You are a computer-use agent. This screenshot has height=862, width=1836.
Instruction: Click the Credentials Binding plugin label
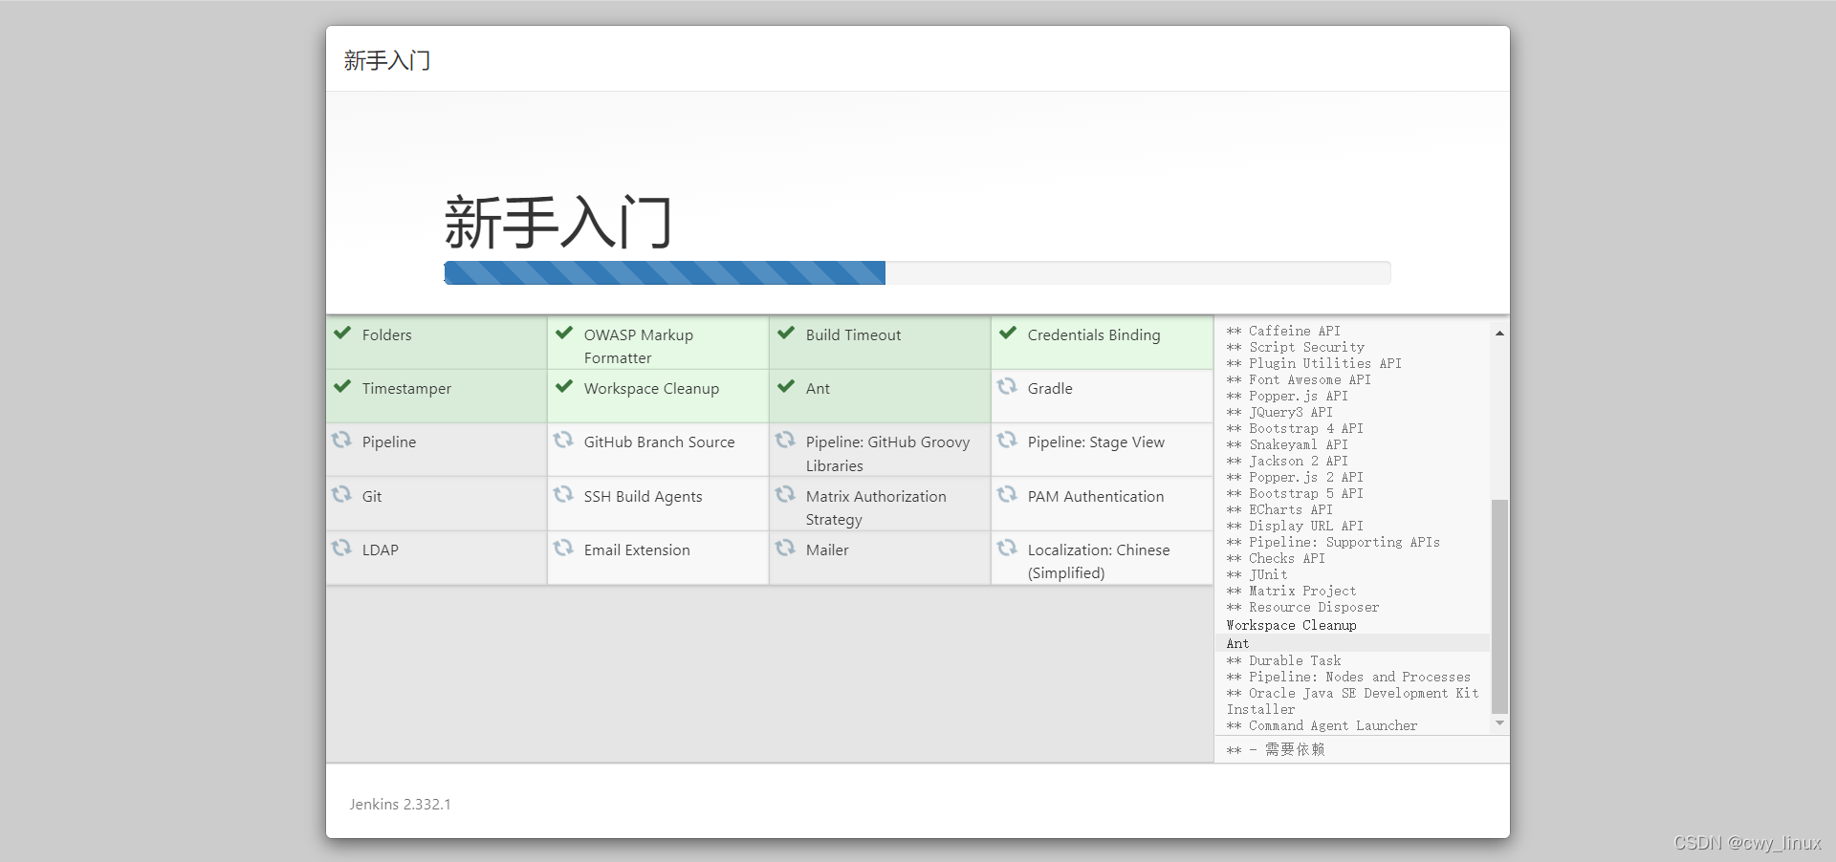pos(1094,335)
